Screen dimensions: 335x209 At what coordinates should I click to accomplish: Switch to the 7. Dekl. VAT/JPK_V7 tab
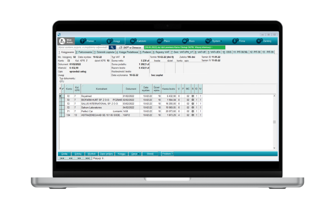(x=182, y=52)
